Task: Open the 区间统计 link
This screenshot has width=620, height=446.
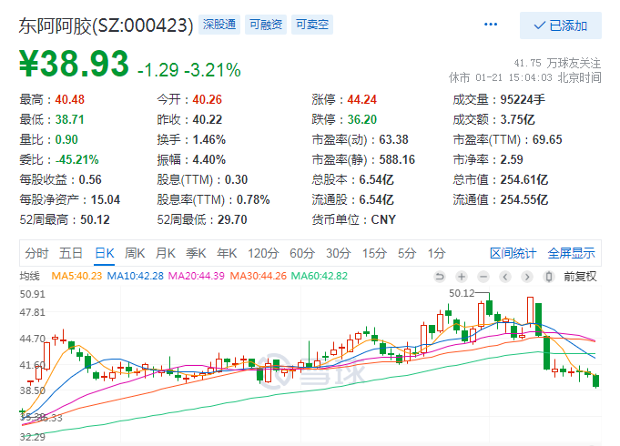Action: 513,253
